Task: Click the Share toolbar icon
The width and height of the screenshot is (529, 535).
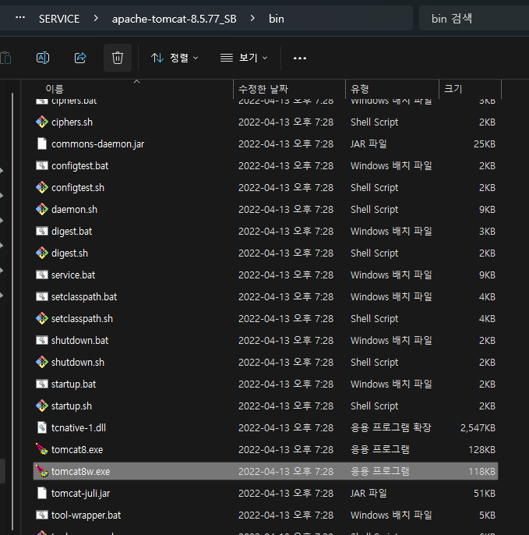Action: 80,58
